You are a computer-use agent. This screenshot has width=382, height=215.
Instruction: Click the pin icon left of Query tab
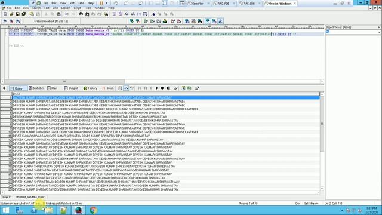coord(4,88)
